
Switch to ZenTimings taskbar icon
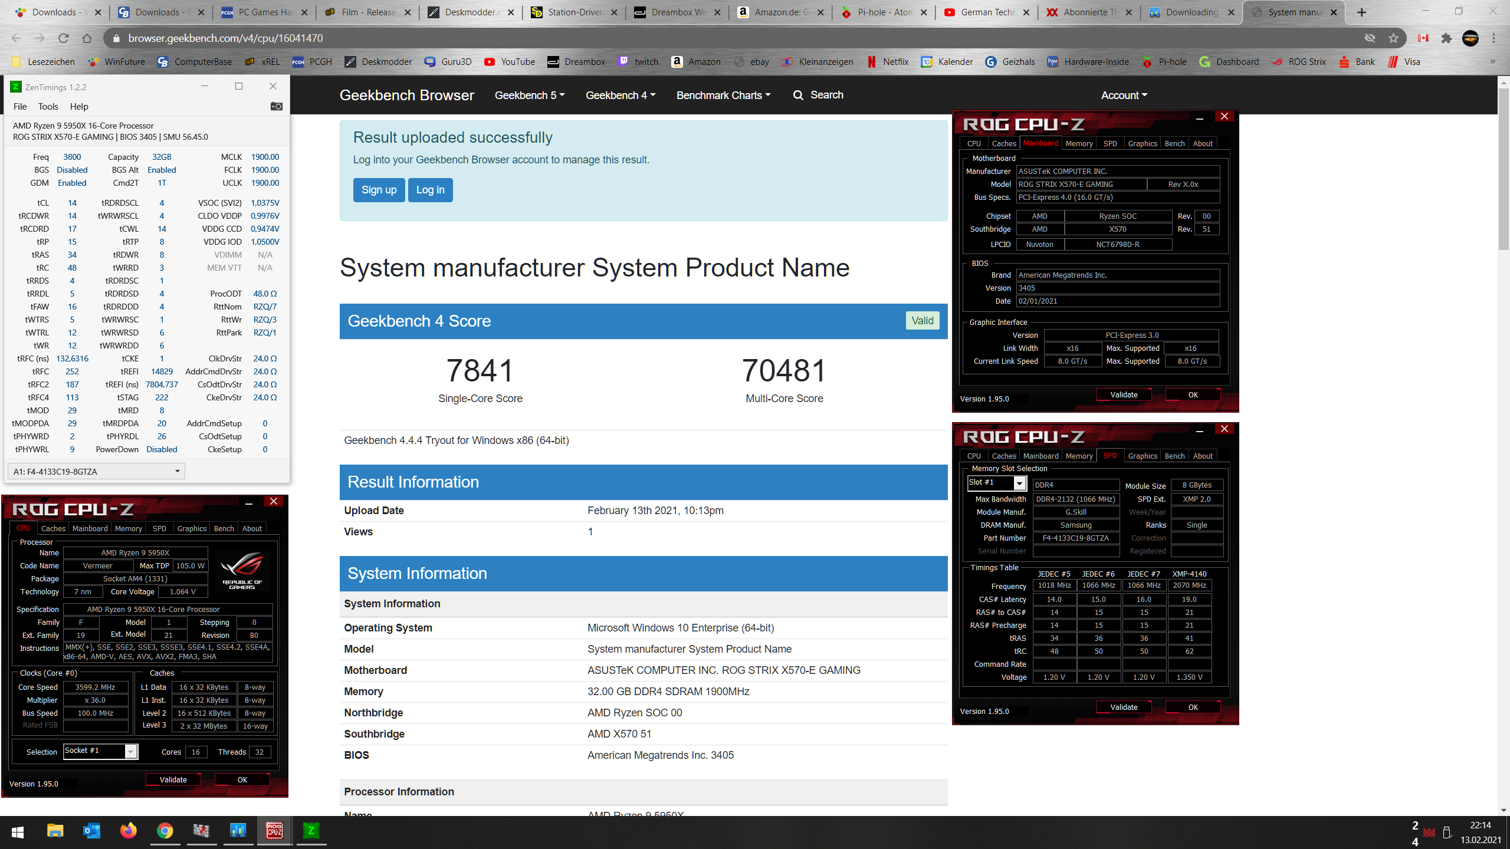click(311, 831)
